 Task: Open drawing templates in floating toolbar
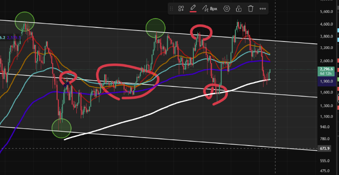(x=181, y=9)
